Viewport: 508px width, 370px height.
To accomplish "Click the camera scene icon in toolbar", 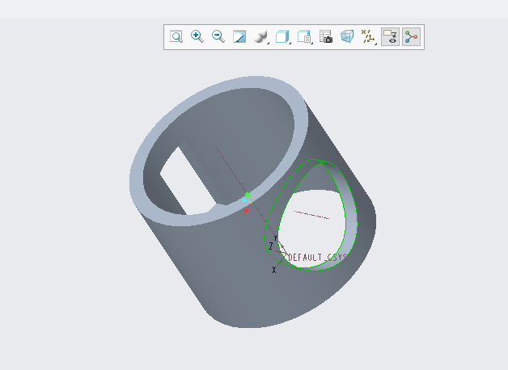I will (326, 36).
